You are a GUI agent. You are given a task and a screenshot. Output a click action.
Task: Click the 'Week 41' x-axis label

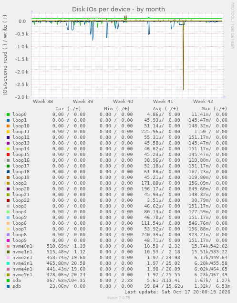(163, 102)
